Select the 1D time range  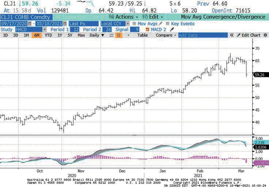[x=5, y=35]
